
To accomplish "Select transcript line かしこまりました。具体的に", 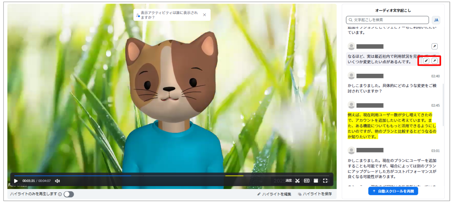I will (392, 88).
